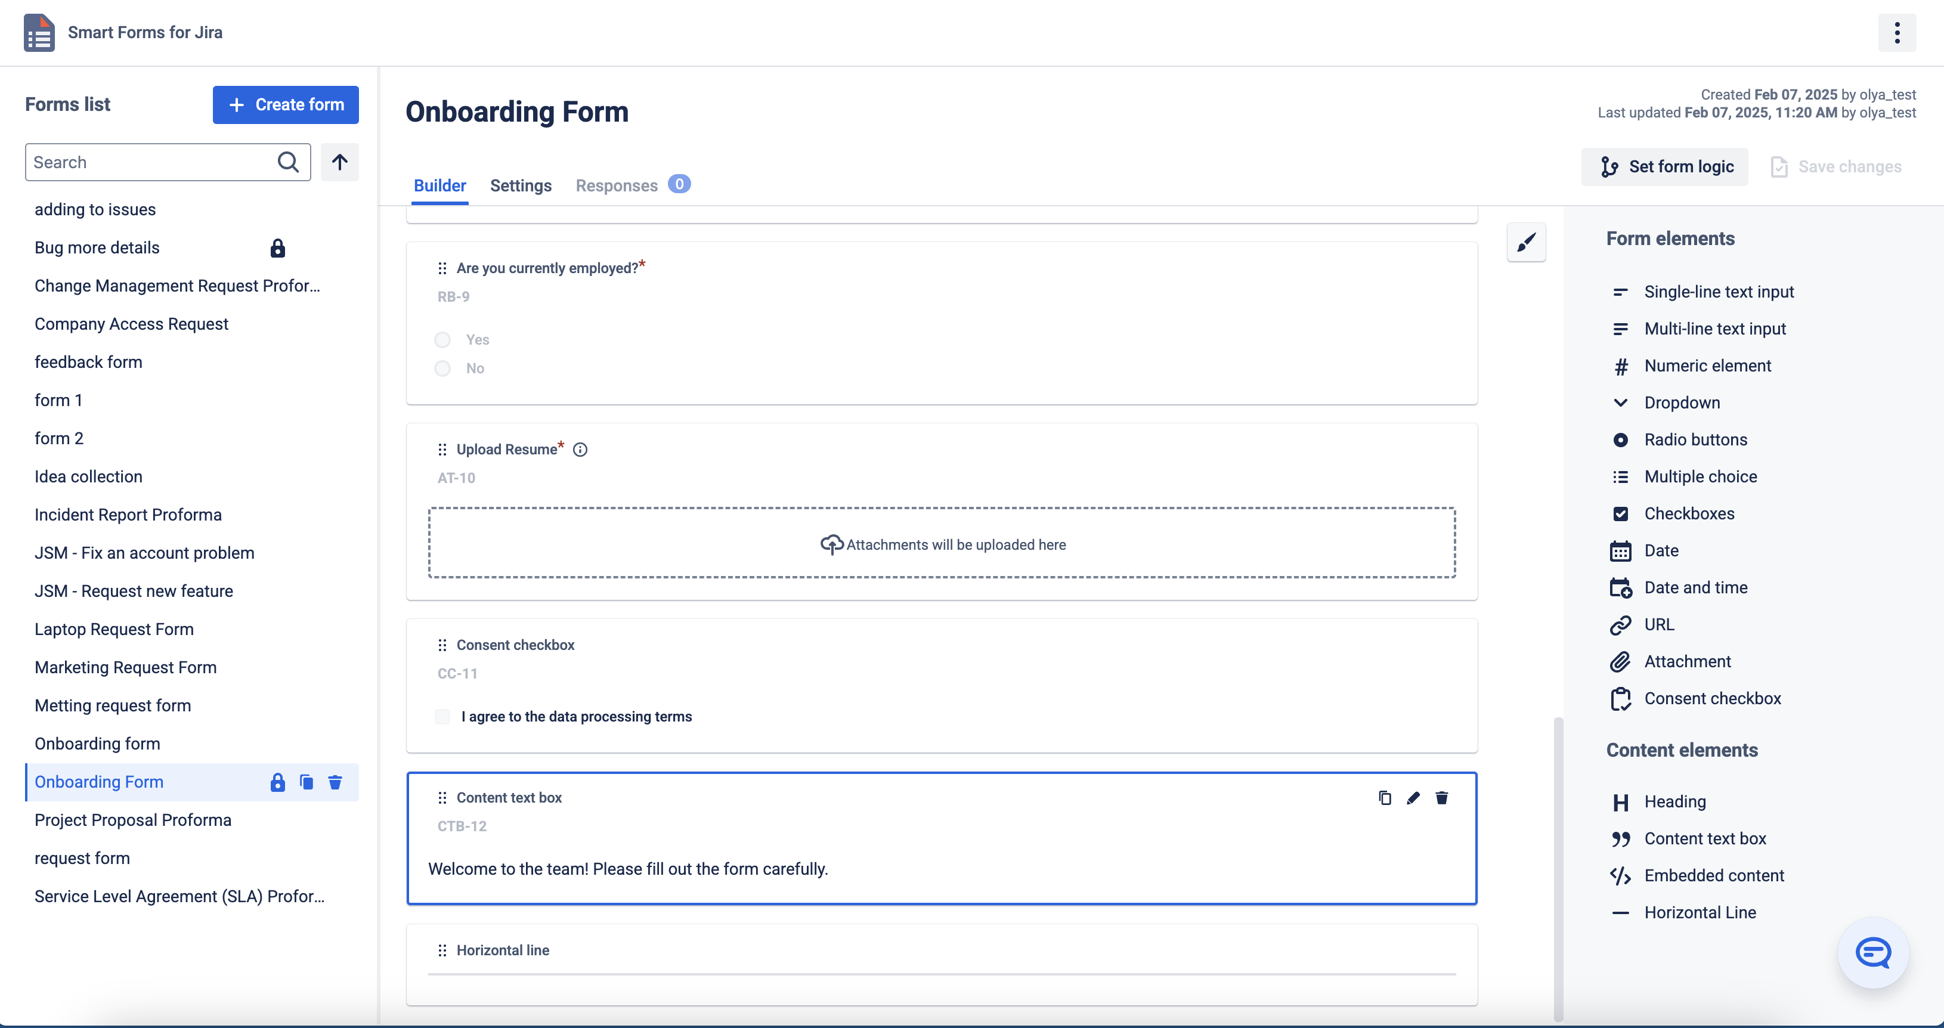Screen dimensions: 1944x1028
Task: Add an Attachment element
Action: 1688,661
